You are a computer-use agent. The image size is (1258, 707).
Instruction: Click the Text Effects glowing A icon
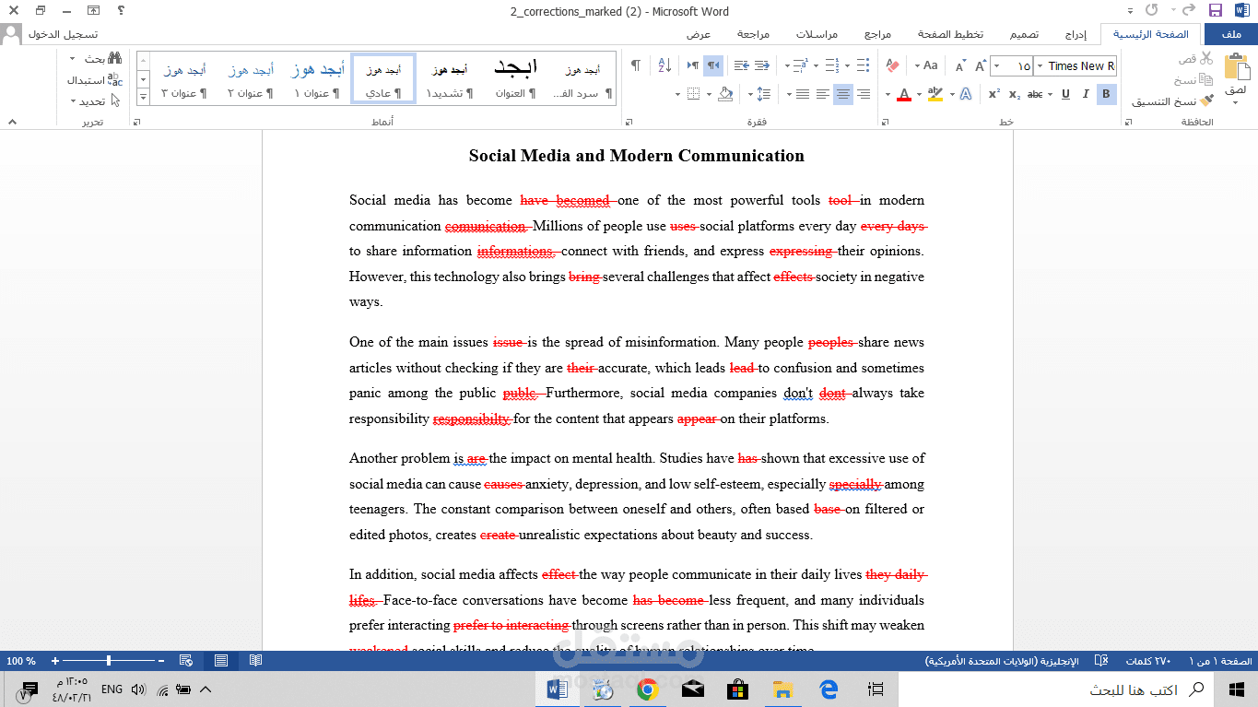click(x=965, y=94)
